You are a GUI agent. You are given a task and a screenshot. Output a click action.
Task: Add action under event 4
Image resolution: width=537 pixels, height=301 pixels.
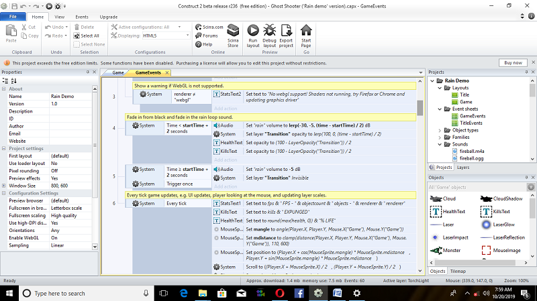click(226, 160)
